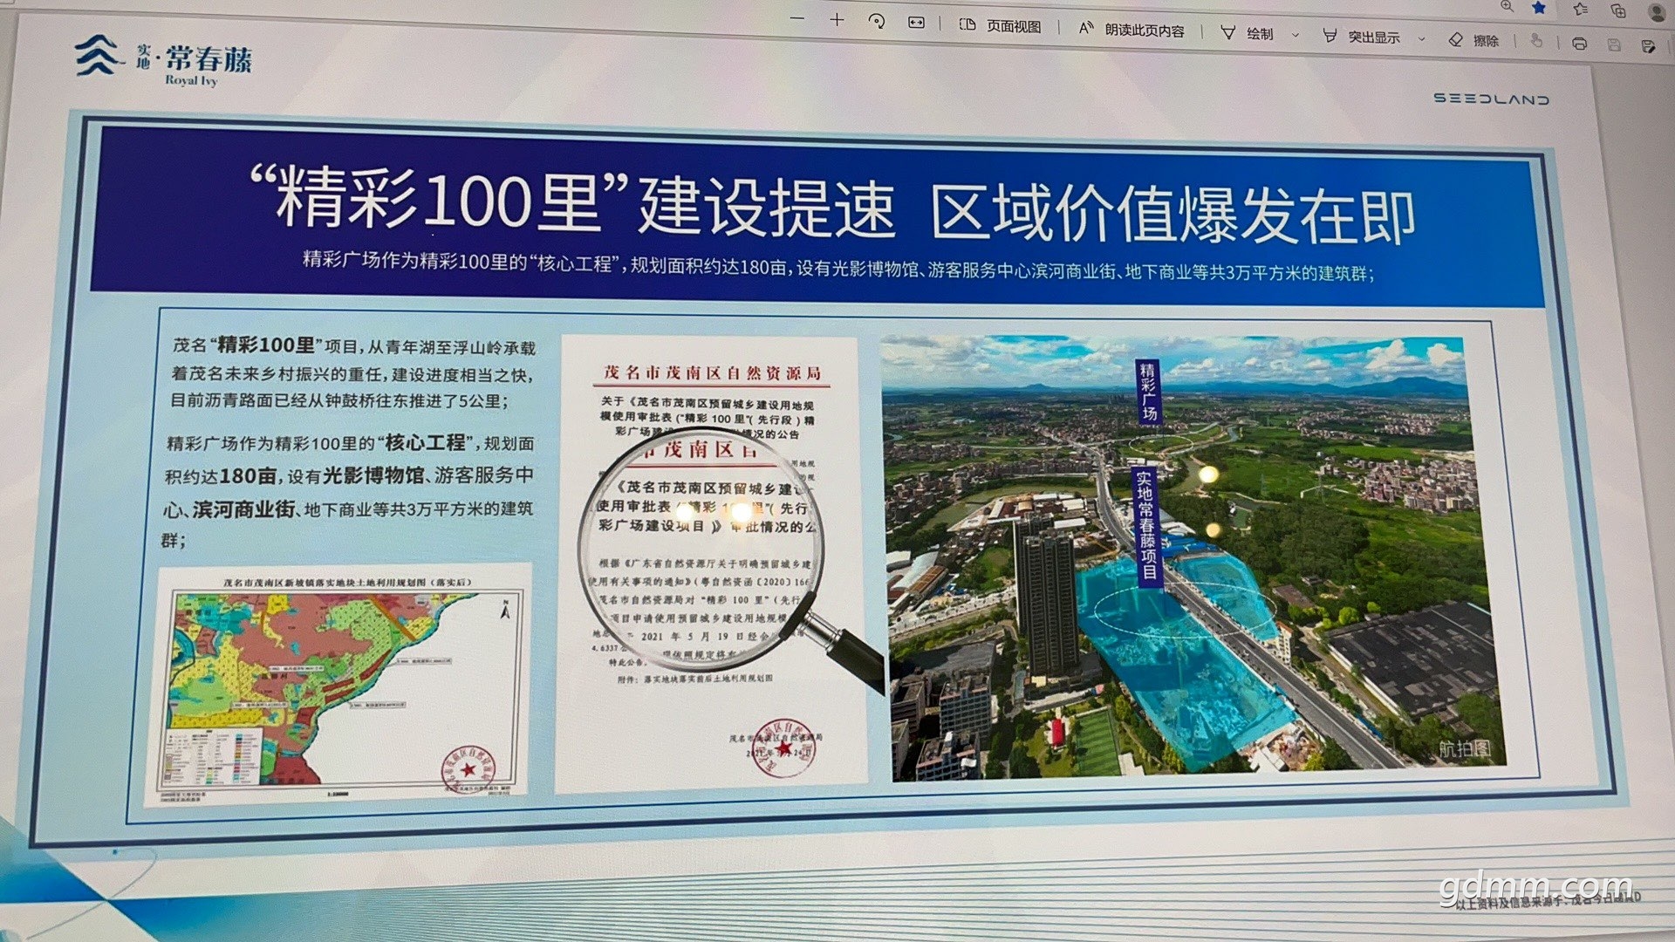The width and height of the screenshot is (1675, 942).
Task: Toggle the touch writing hand icon
Action: (1536, 41)
